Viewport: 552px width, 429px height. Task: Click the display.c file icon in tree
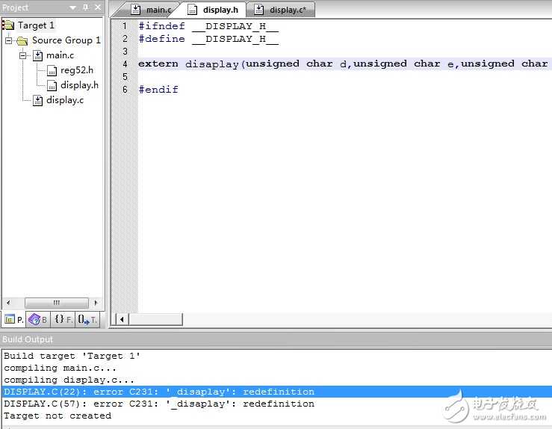pos(37,101)
